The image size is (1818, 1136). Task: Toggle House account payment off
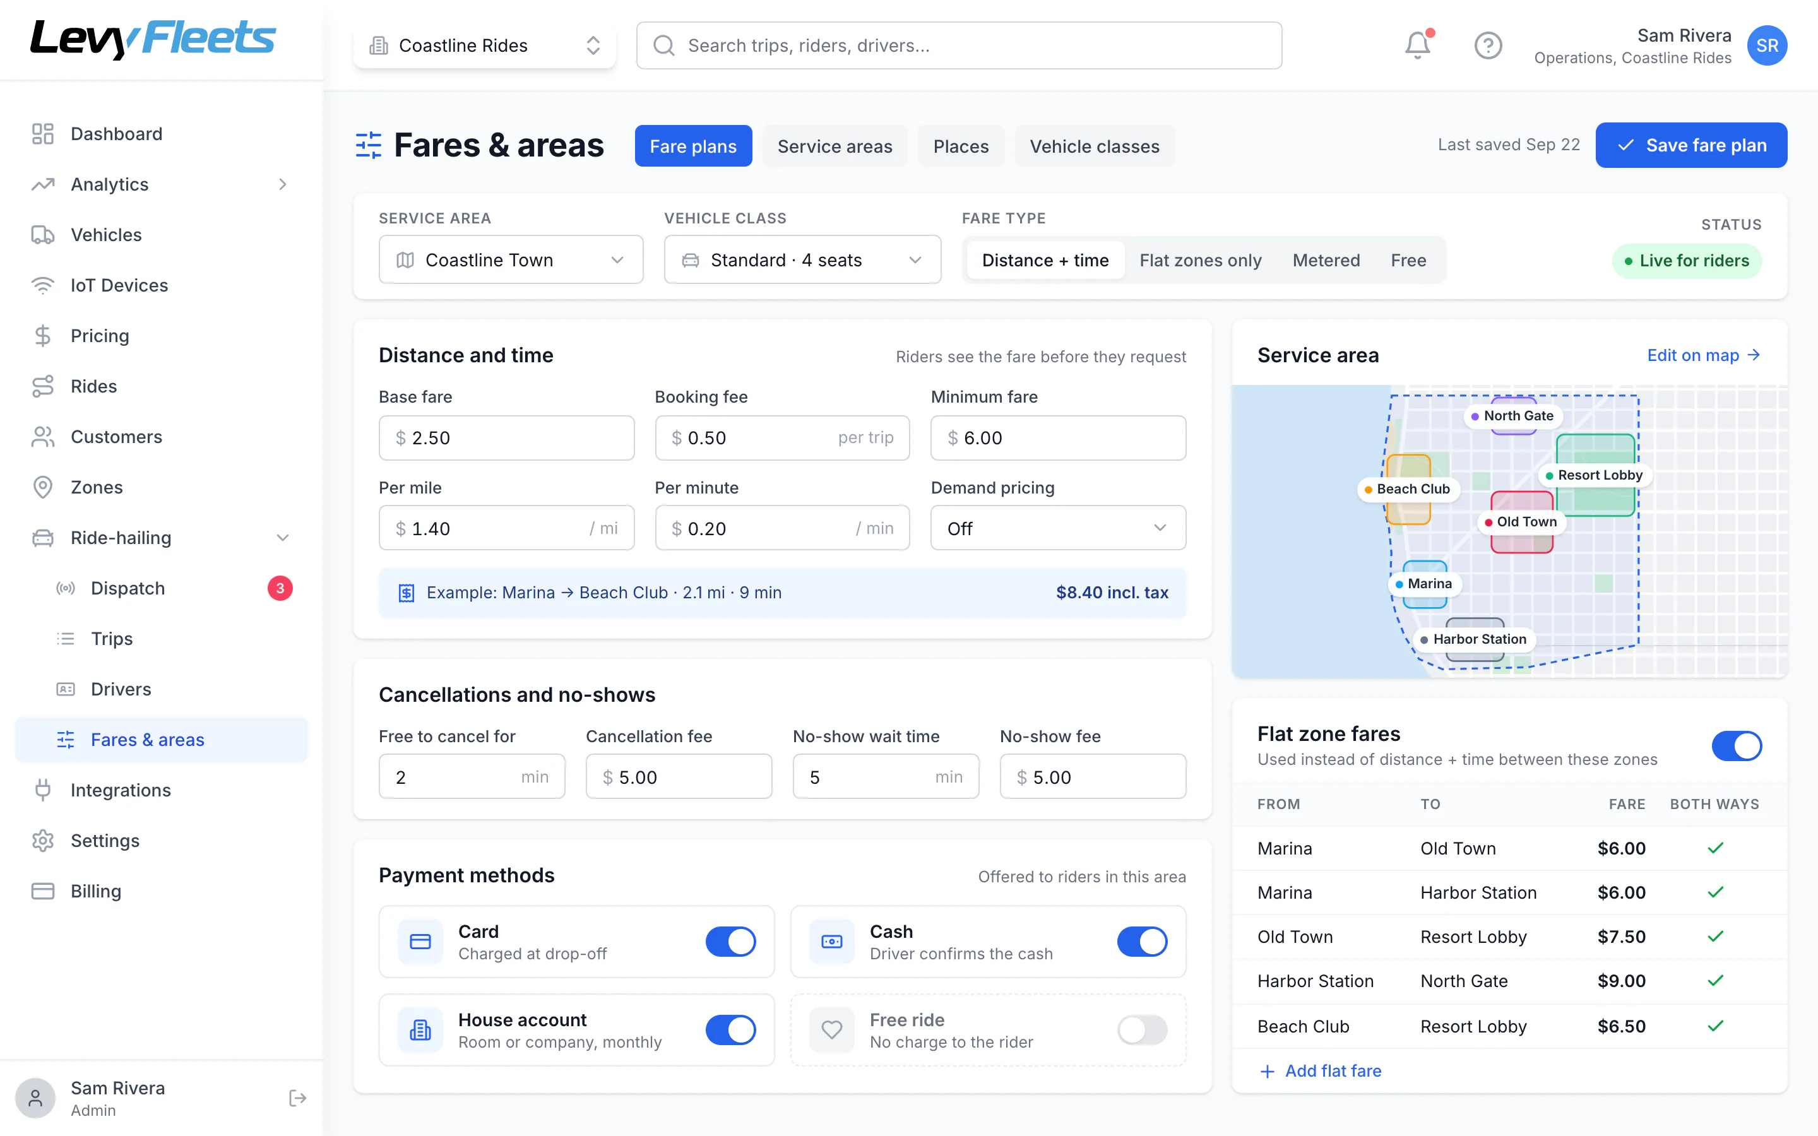click(730, 1030)
